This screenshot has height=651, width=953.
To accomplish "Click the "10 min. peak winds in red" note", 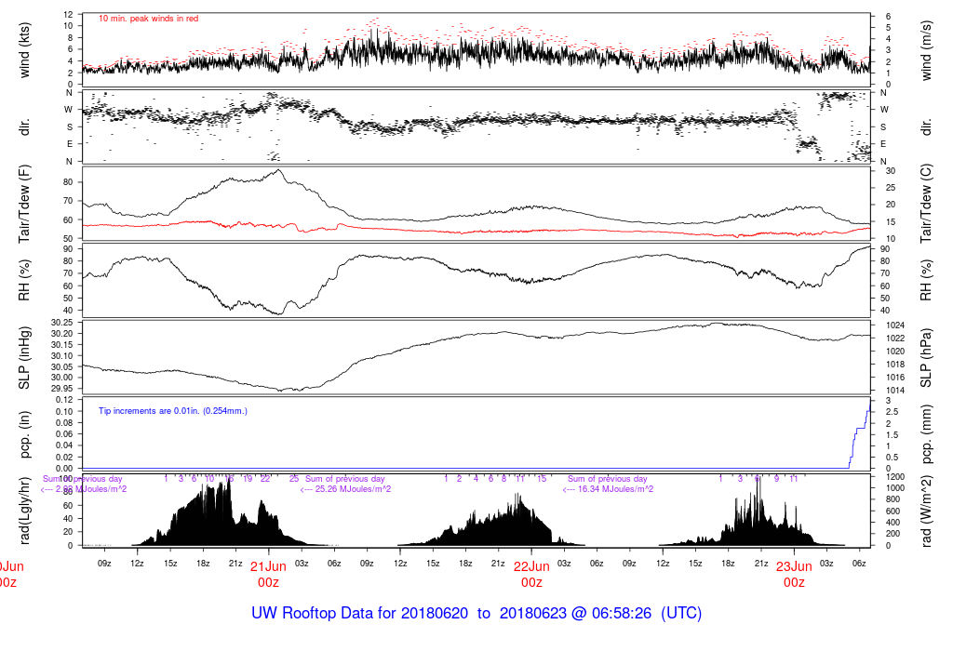I will click(148, 19).
